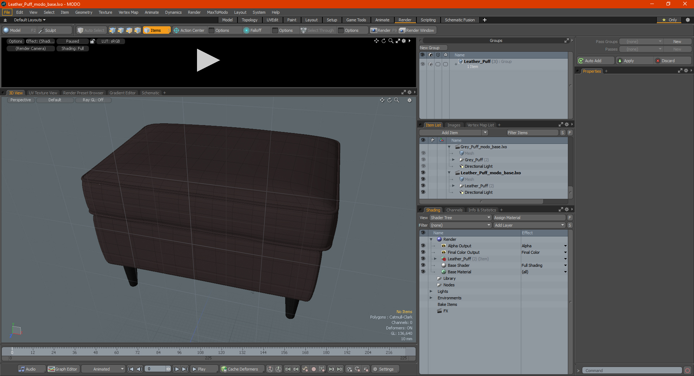Step to previous frame
The width and height of the screenshot is (694, 376).
pos(139,369)
